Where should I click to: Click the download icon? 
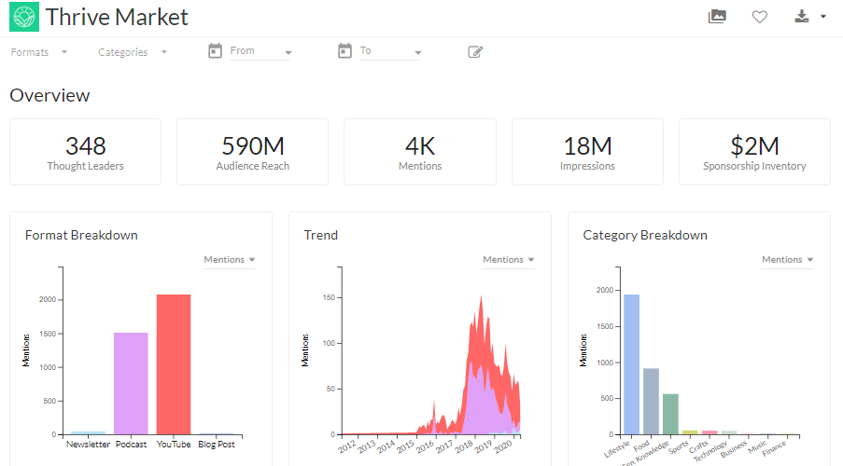click(x=802, y=16)
